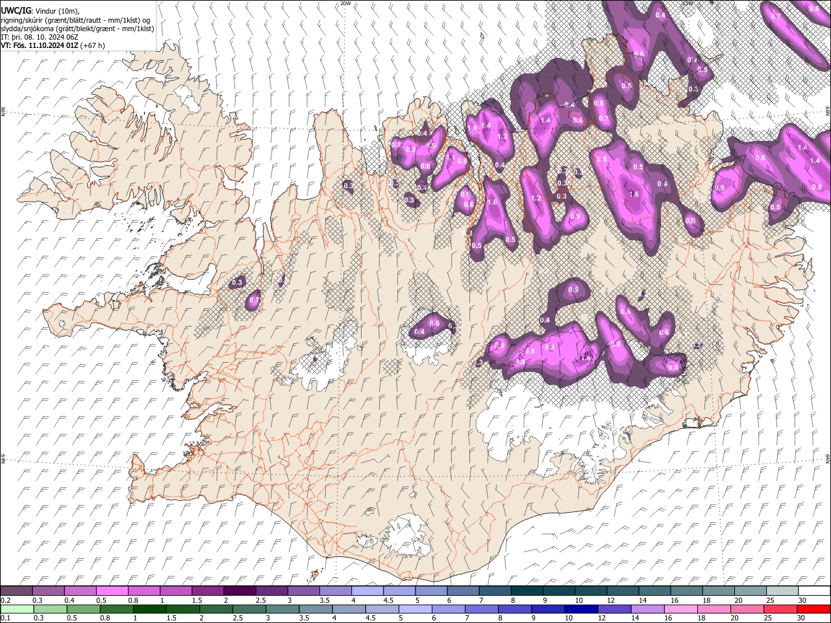The height and width of the screenshot is (623, 831).
Task: Pick the slate blue swatch for 6–7 in the upper legend
Action: [463, 591]
